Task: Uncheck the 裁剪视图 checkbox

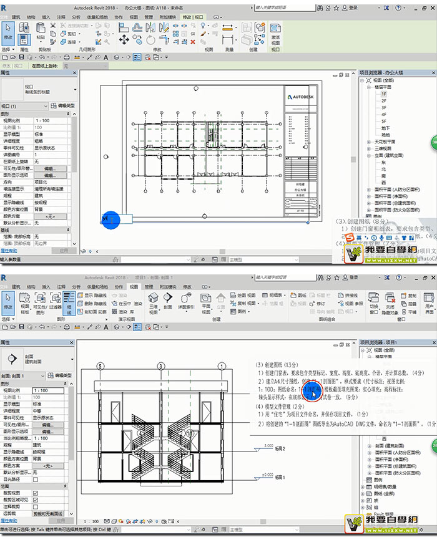Action: [x=35, y=493]
